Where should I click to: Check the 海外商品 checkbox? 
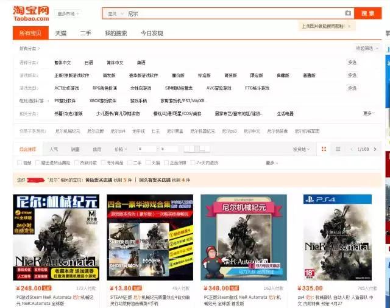pos(103,163)
